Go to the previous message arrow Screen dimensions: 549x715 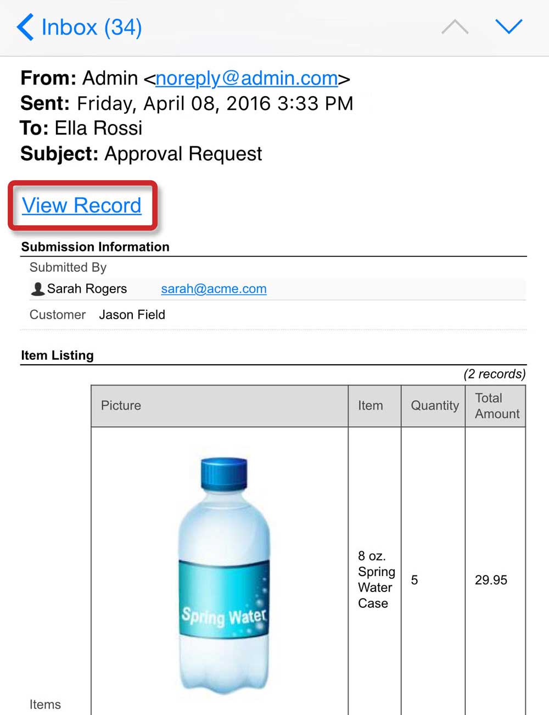[x=455, y=26]
